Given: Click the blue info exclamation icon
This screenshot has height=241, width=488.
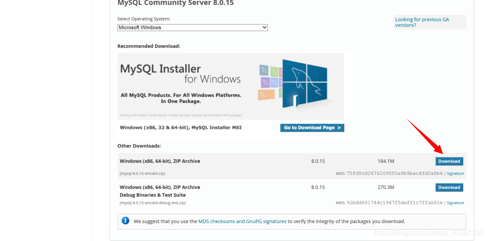Looking at the screenshot, I should (x=125, y=221).
